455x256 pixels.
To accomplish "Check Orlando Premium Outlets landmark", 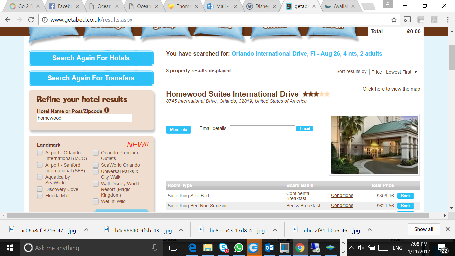I will coord(96,152).
